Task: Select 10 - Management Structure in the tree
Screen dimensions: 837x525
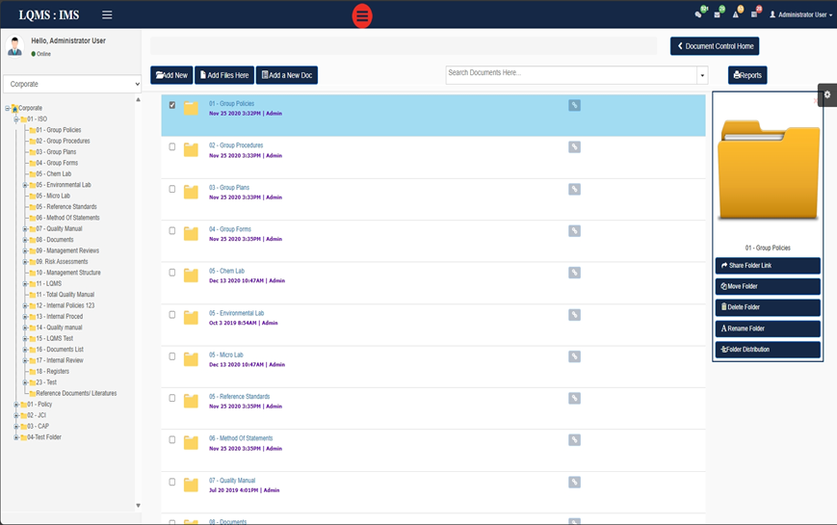Action: coord(68,273)
